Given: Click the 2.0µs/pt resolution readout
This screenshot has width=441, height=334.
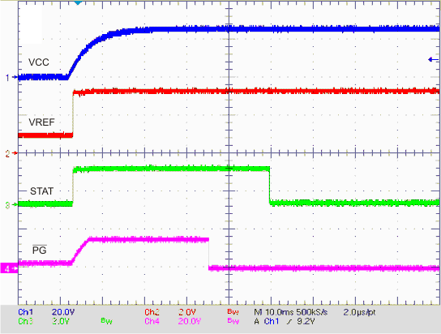Looking at the screenshot, I should pyautogui.click(x=359, y=312).
